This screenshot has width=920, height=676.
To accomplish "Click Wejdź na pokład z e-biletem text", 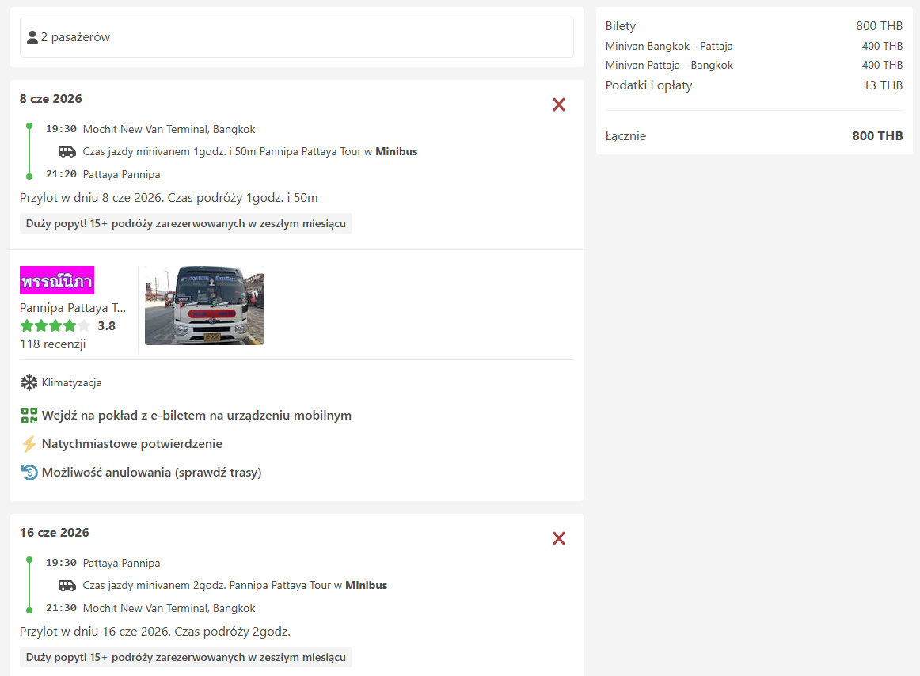I will tap(196, 416).
